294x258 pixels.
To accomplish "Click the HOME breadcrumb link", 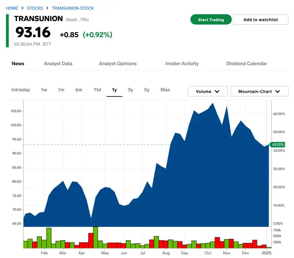I will point(12,8).
